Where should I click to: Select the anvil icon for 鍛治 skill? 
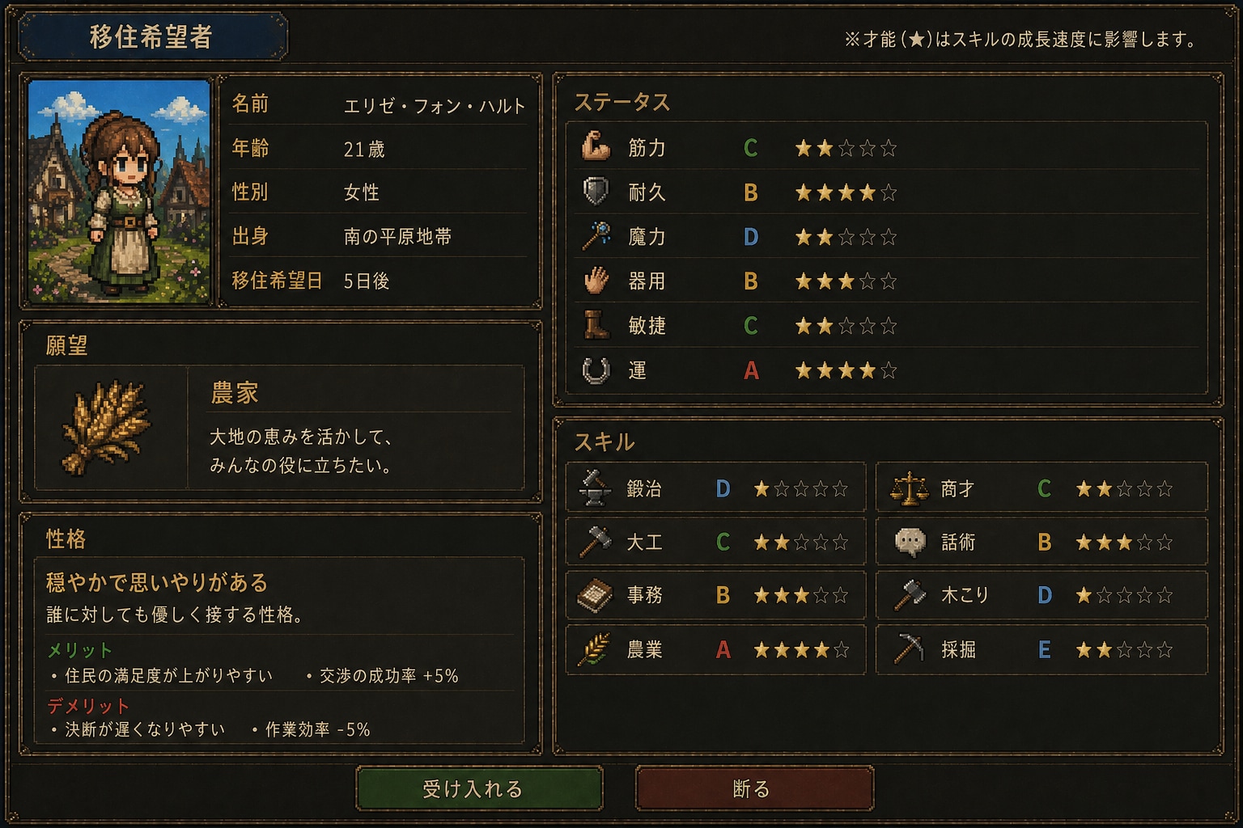point(595,488)
